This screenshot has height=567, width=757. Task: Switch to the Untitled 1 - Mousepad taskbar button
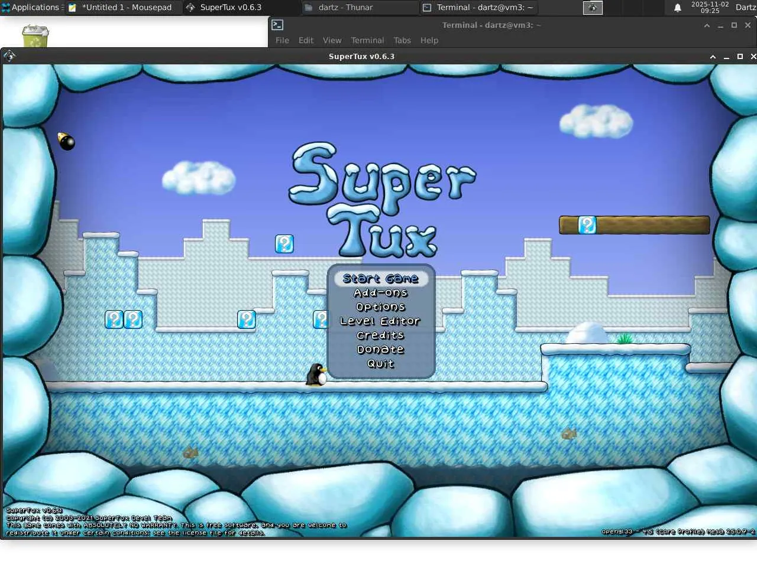[x=123, y=7]
